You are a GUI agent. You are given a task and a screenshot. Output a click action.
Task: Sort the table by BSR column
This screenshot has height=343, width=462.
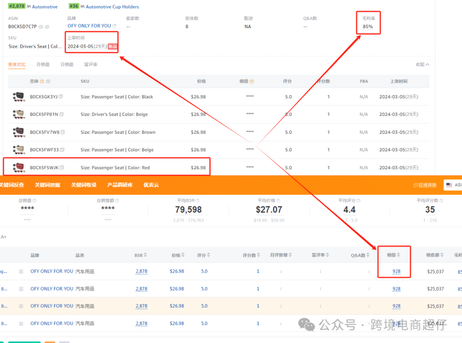(145, 255)
